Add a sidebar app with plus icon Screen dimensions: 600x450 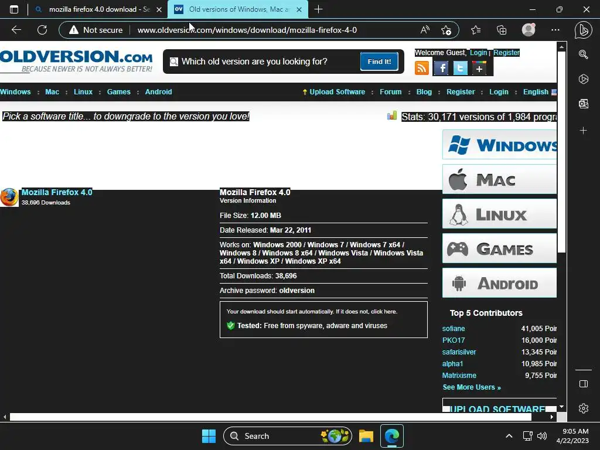(583, 131)
